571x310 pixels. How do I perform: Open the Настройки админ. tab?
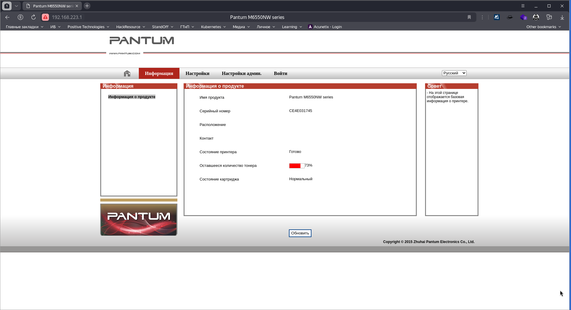(x=241, y=73)
